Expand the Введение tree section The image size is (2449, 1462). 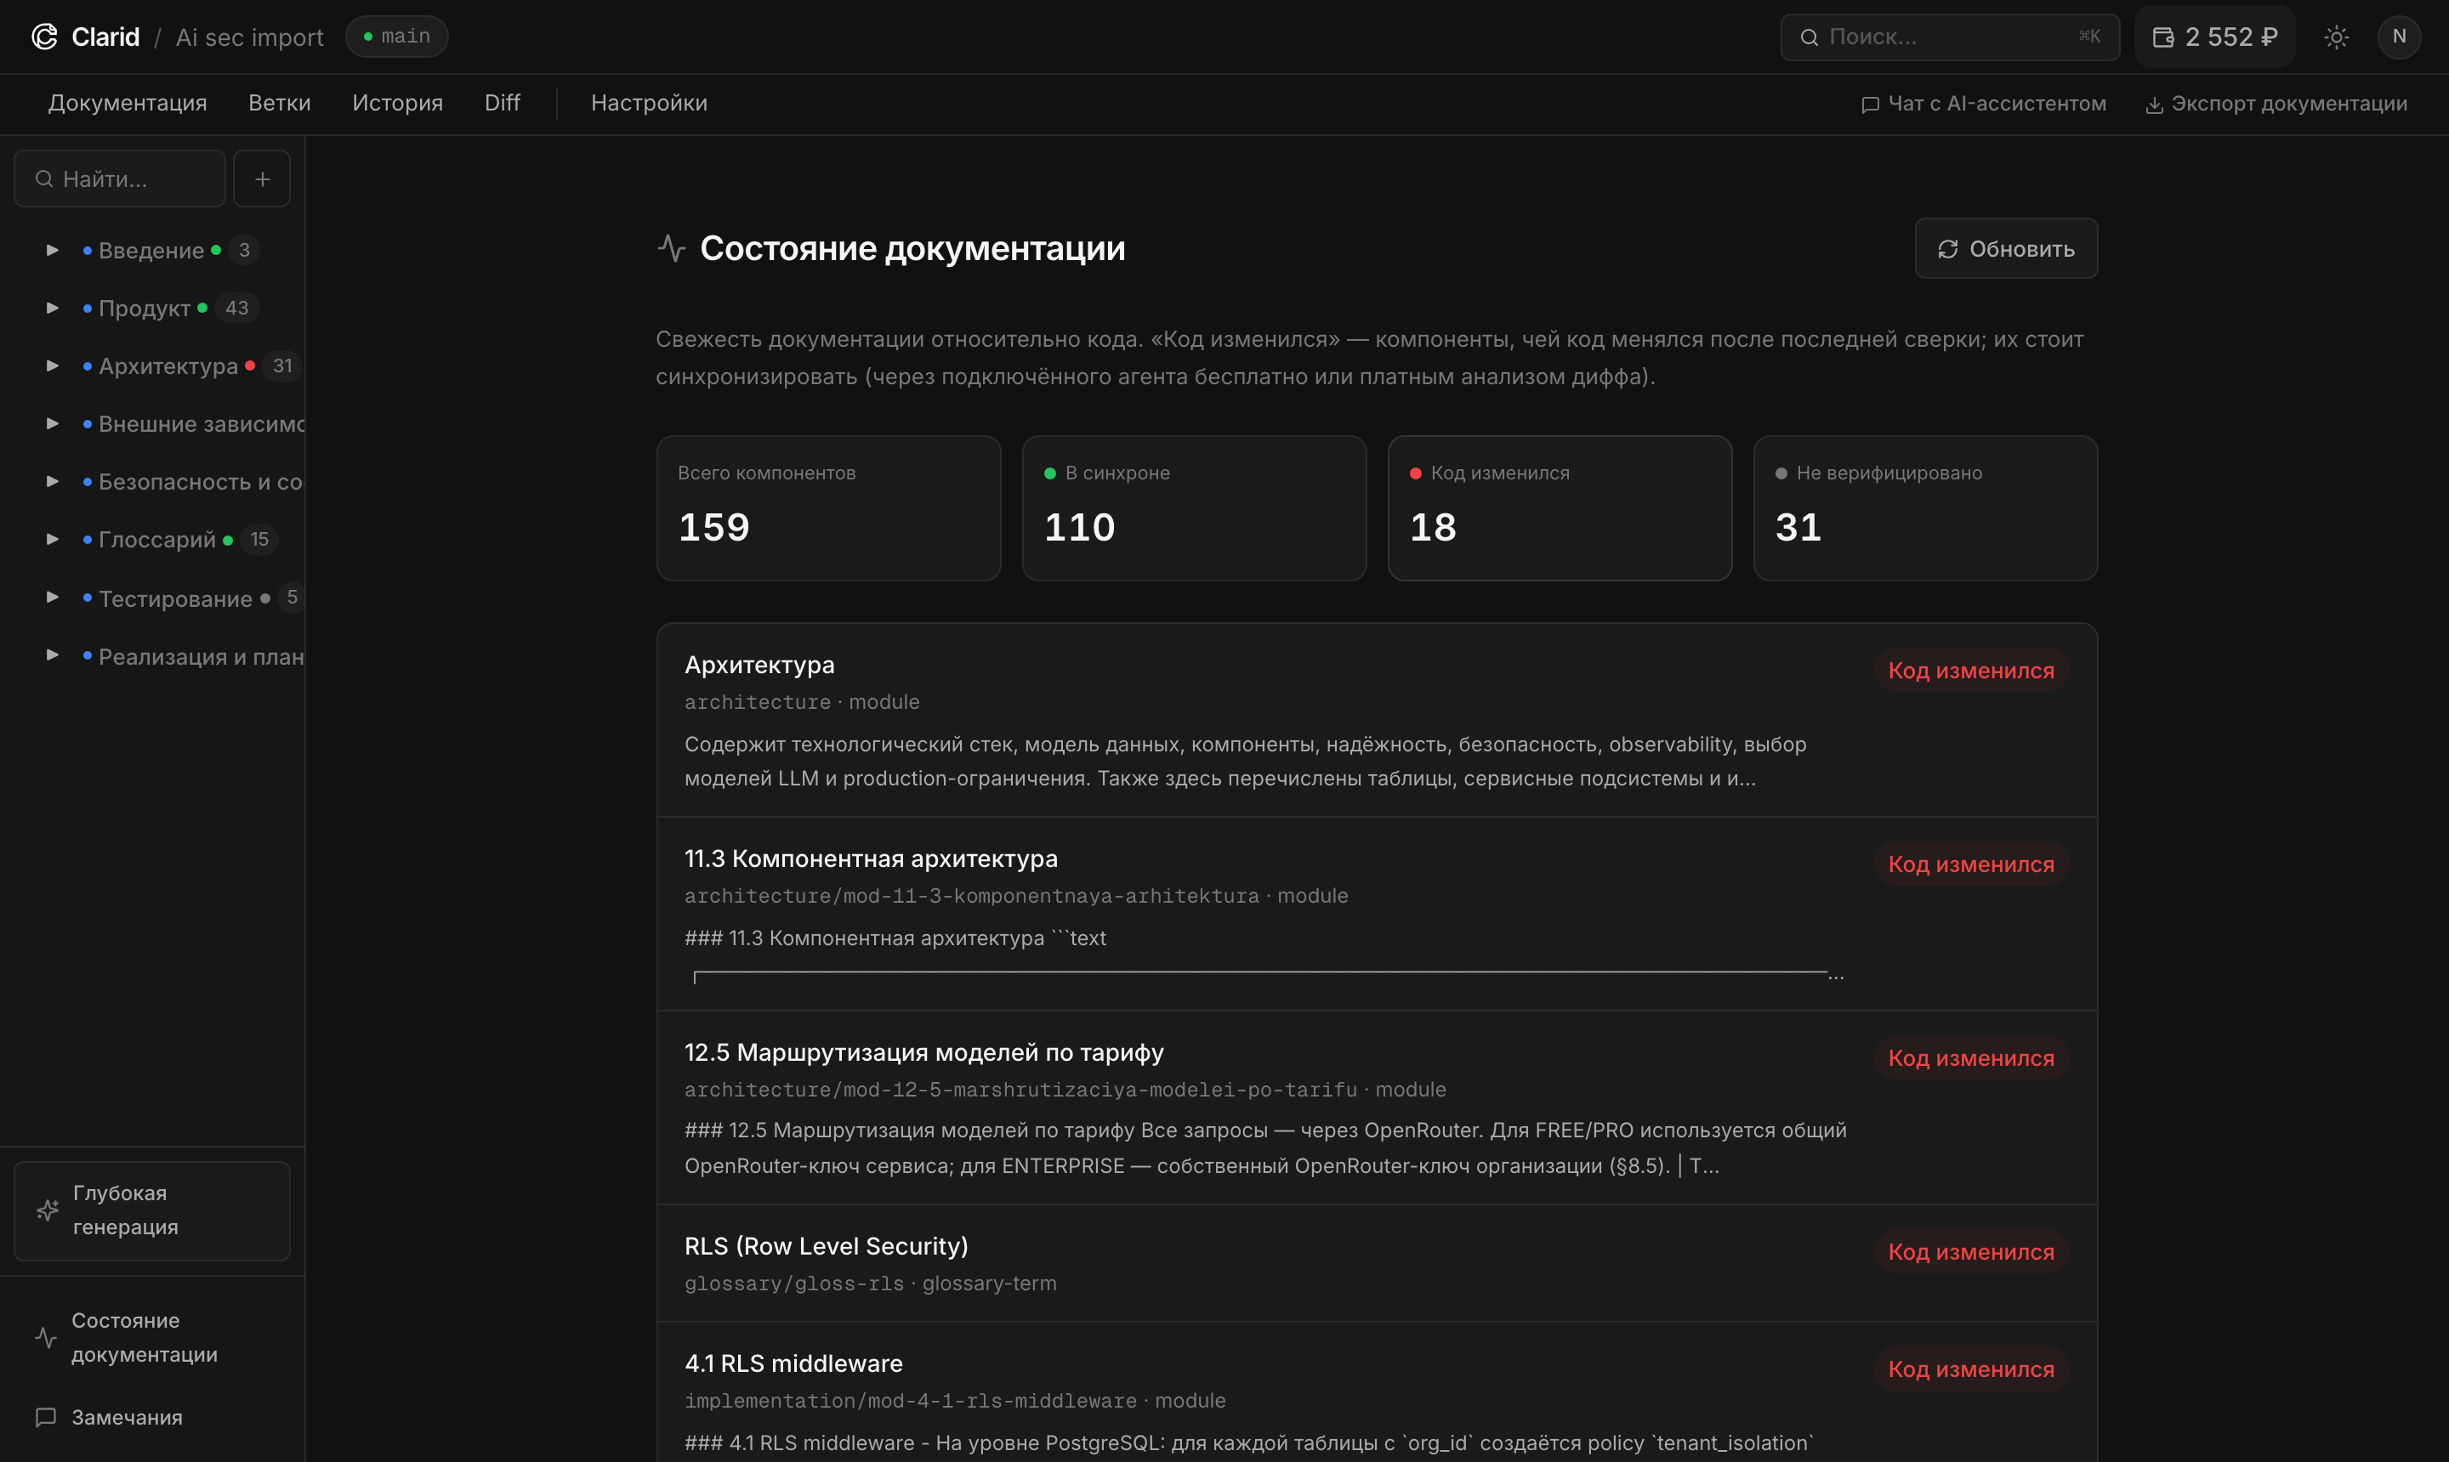point(52,250)
